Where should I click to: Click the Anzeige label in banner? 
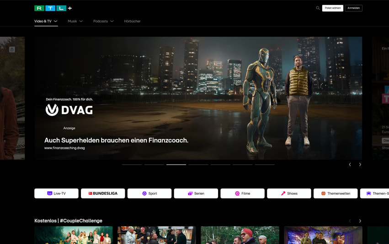click(x=69, y=128)
